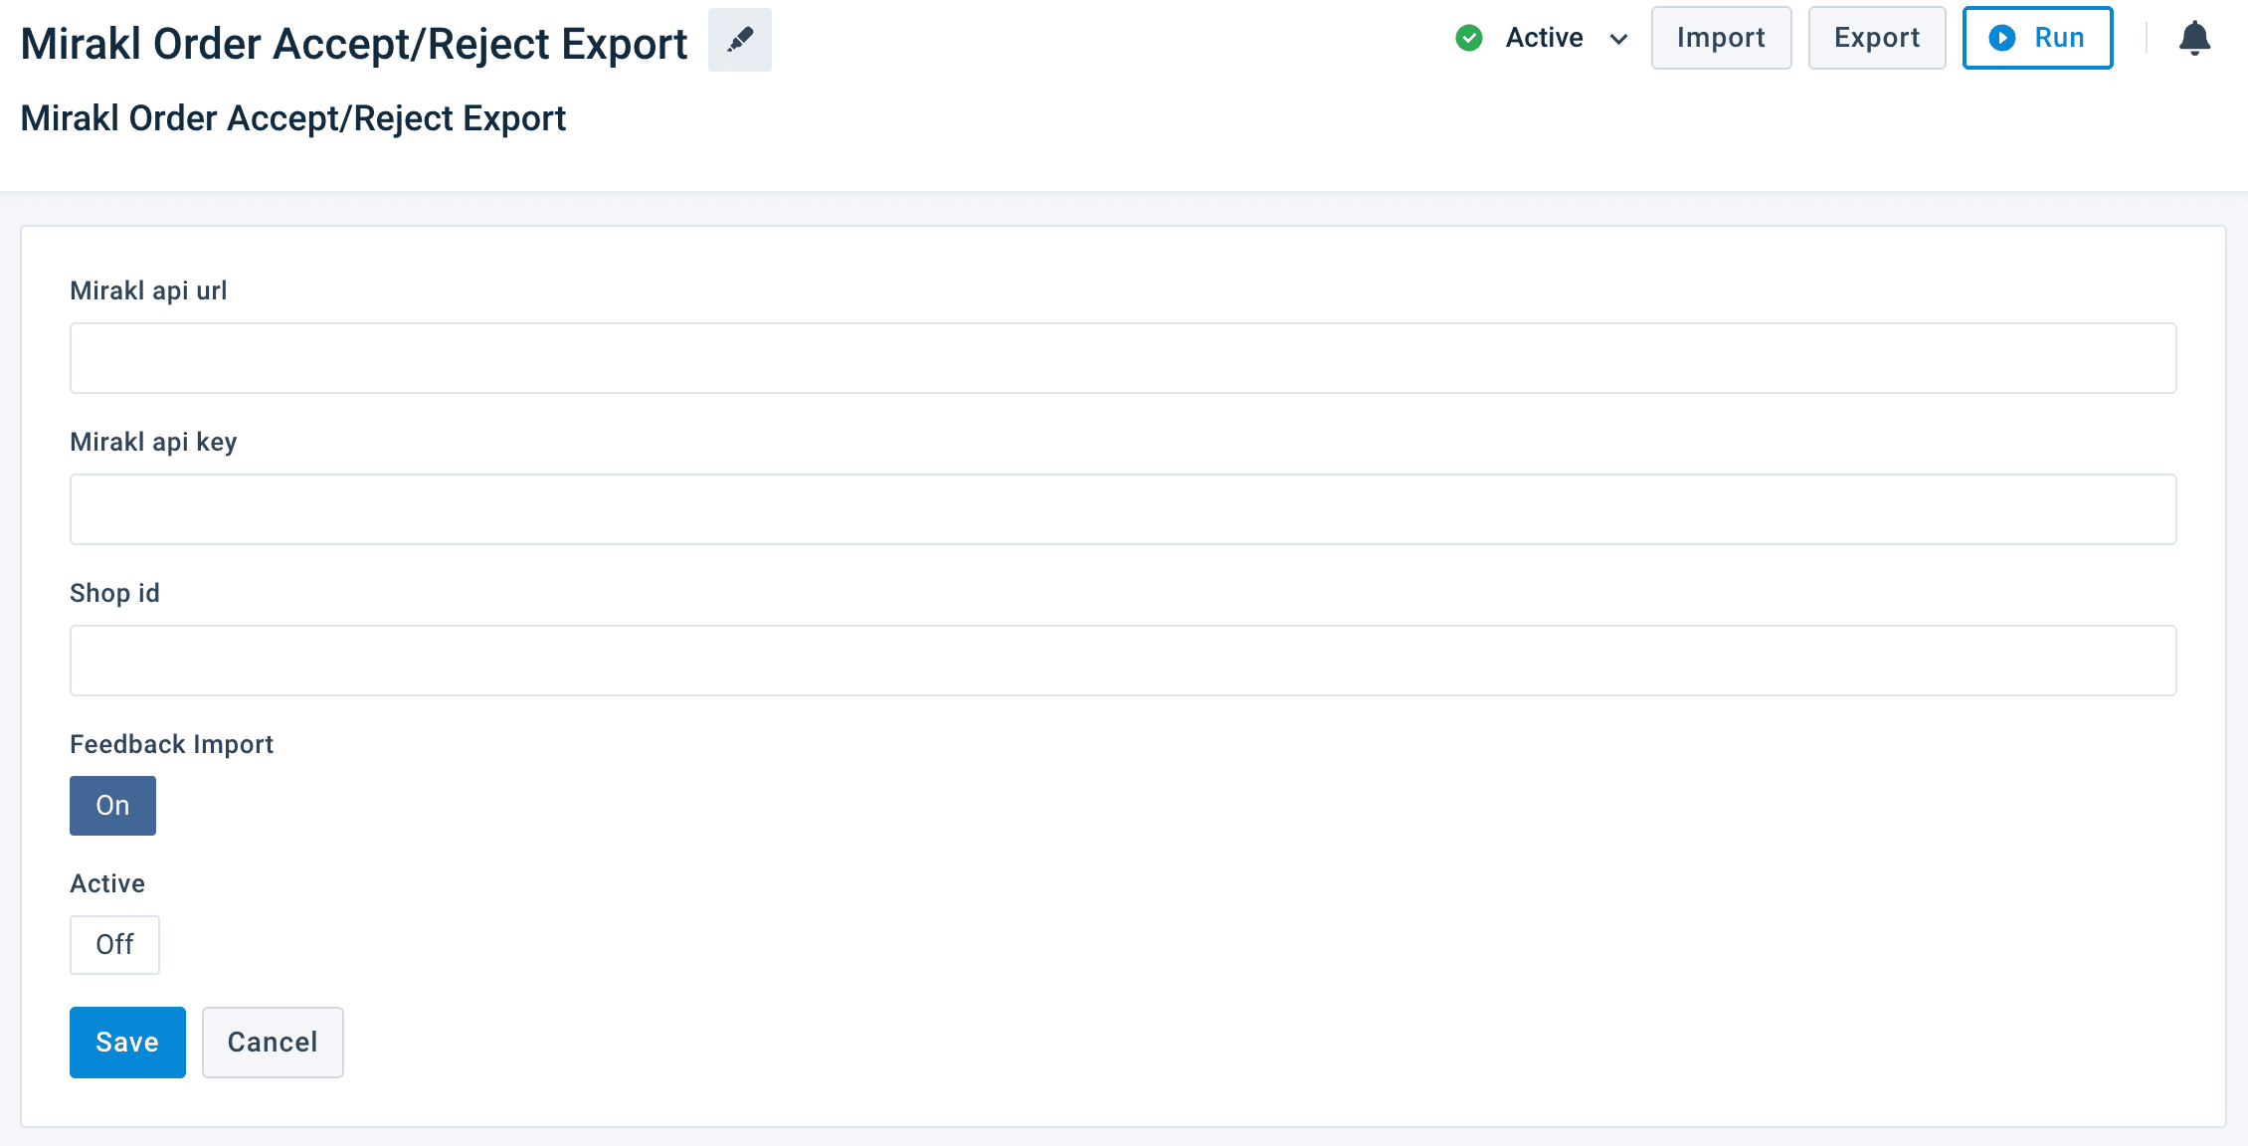
Task: Click the pencil edit icon beside the title
Action: pos(739,40)
